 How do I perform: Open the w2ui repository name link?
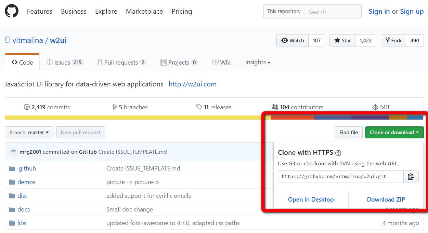(58, 40)
